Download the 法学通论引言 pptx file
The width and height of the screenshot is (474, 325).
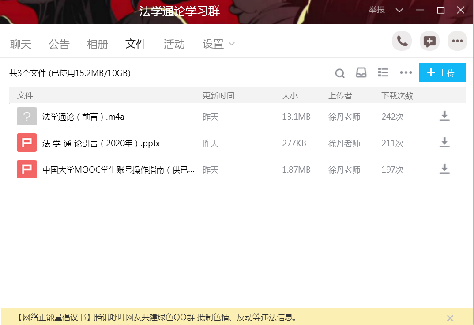click(444, 143)
